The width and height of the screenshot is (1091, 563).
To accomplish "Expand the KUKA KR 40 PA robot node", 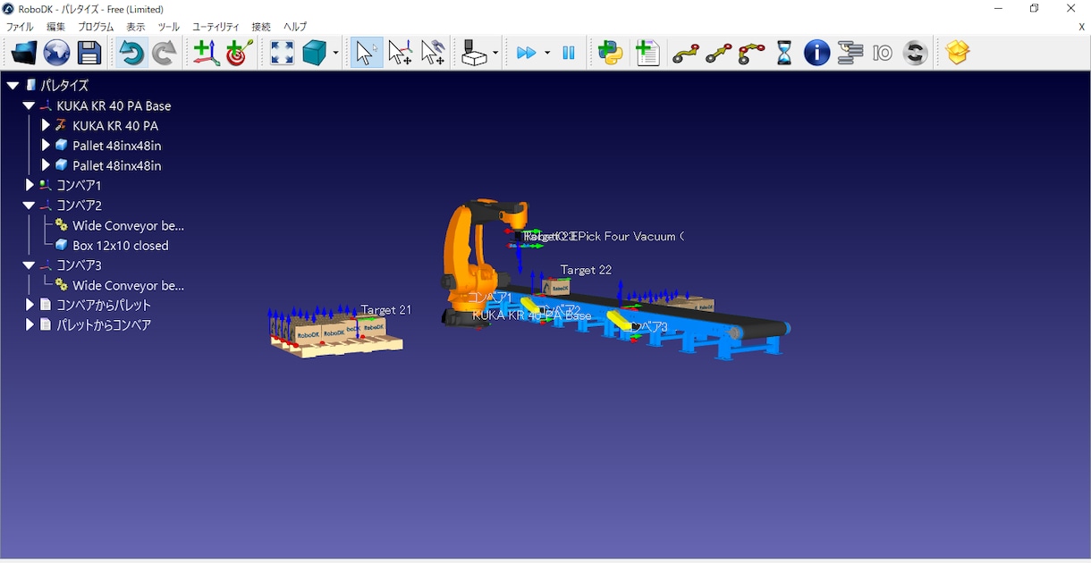I will [x=46, y=125].
